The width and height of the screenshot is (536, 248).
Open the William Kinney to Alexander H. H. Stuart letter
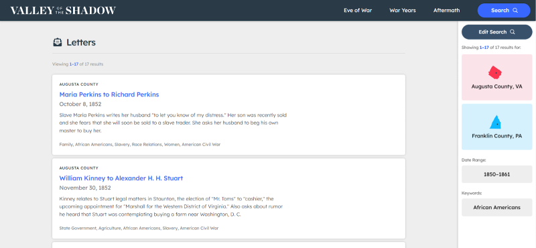click(121, 178)
